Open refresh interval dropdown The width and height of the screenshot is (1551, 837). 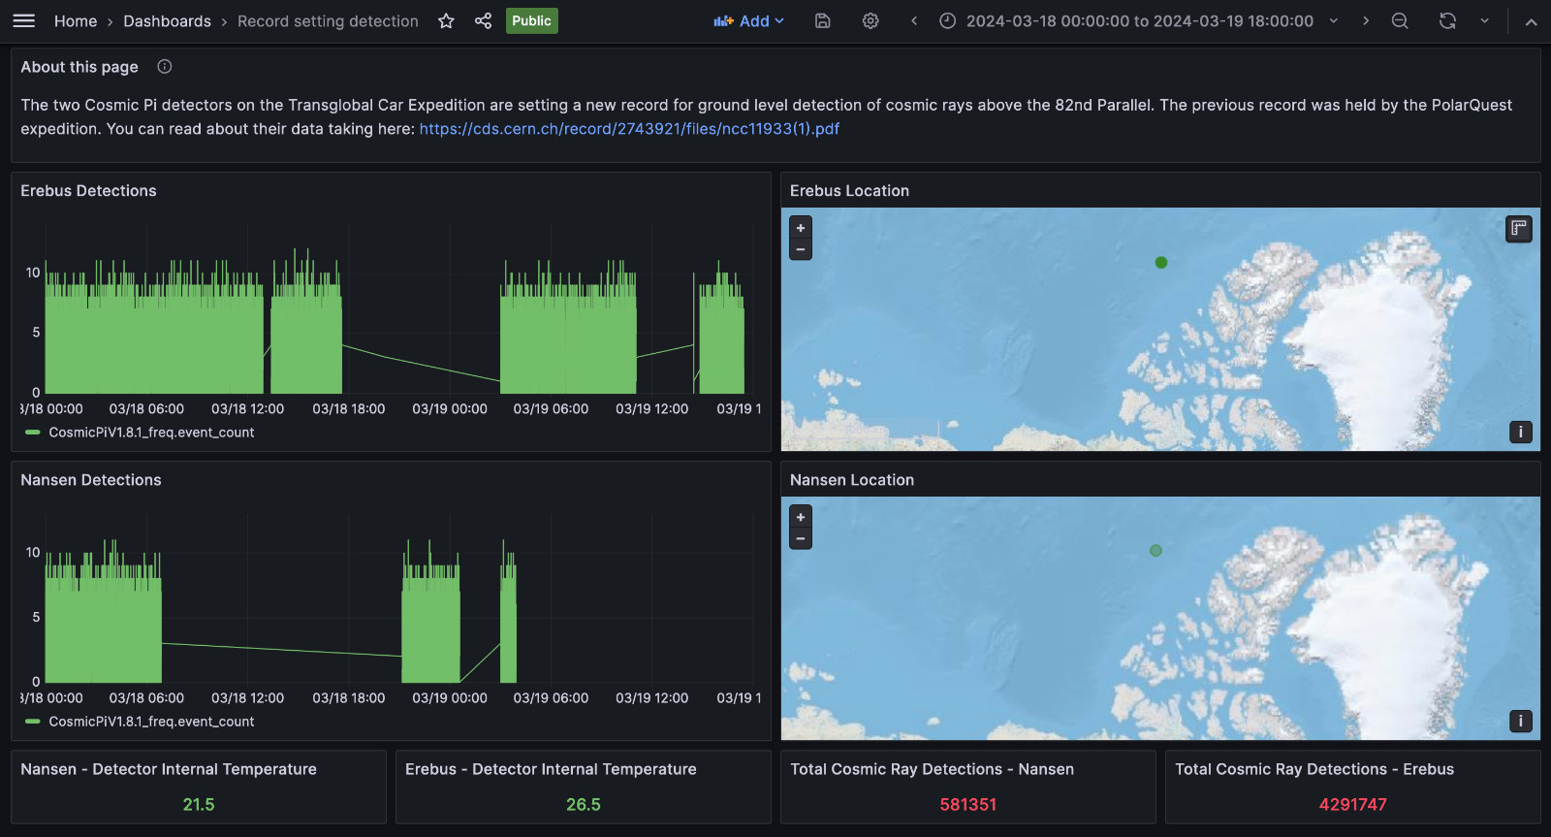coord(1484,20)
